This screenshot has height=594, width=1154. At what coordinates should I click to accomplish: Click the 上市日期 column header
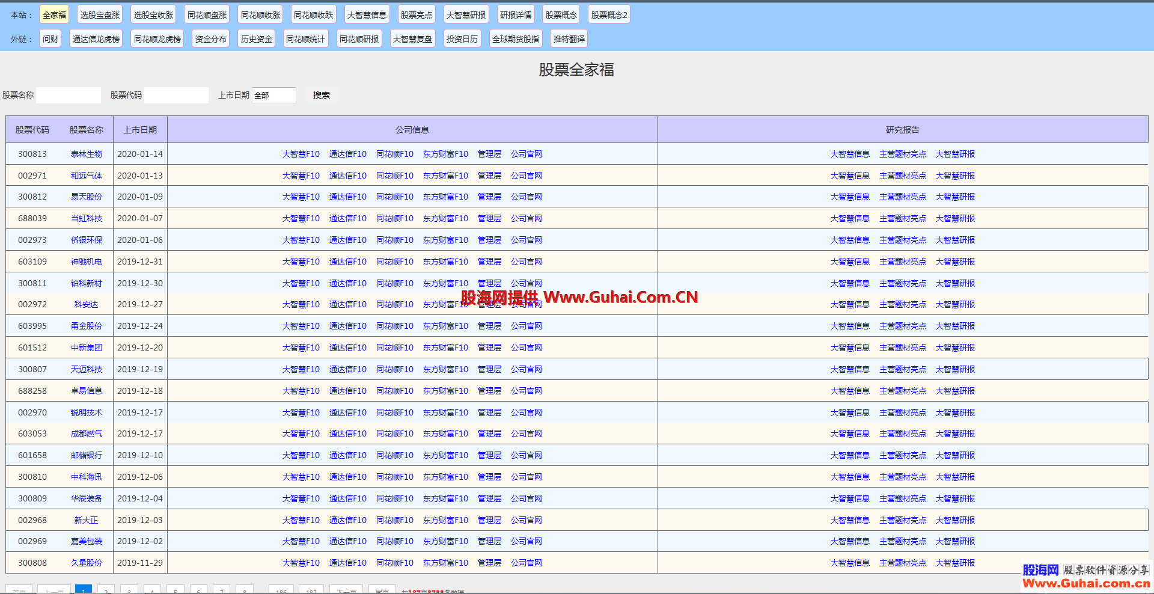[x=140, y=130]
